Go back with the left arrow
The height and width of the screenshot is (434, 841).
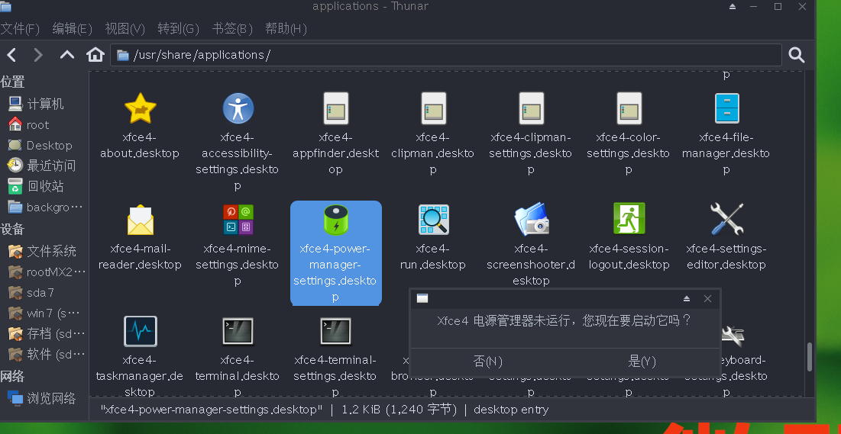pos(11,55)
